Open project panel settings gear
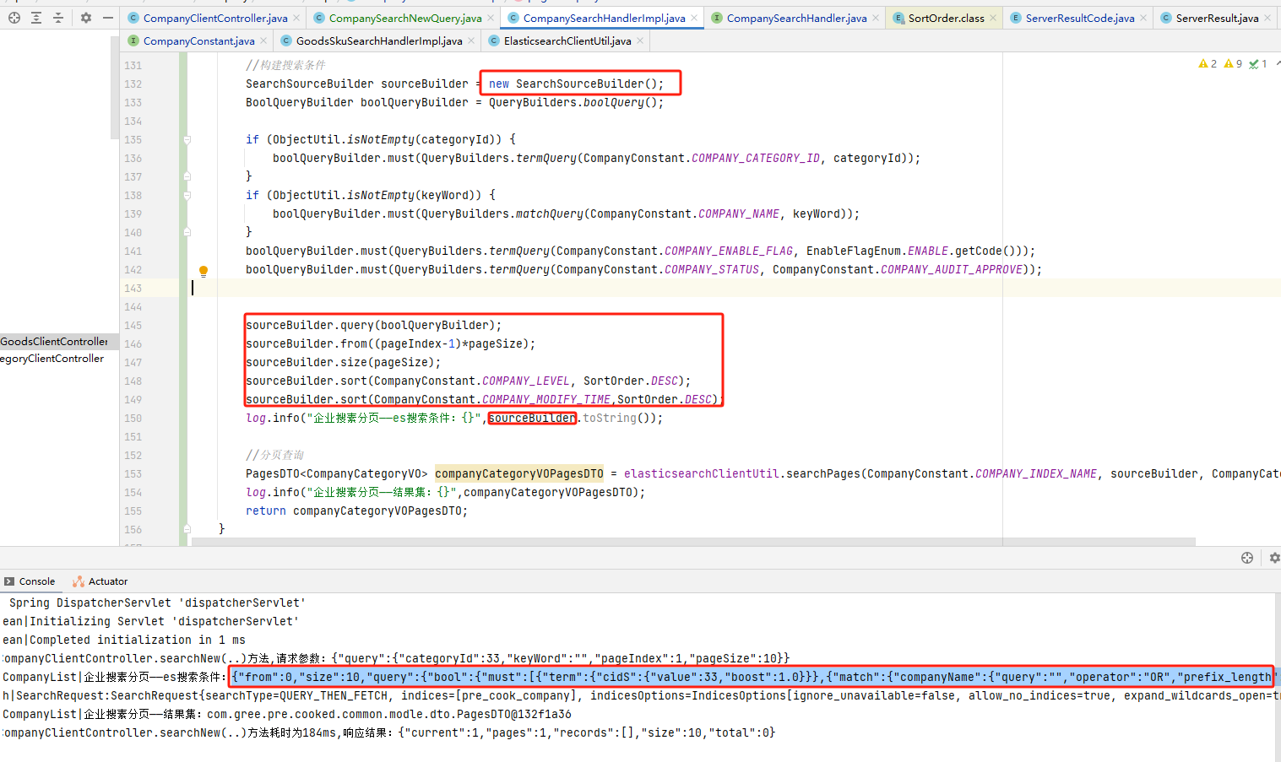This screenshot has width=1281, height=762. coord(86,18)
